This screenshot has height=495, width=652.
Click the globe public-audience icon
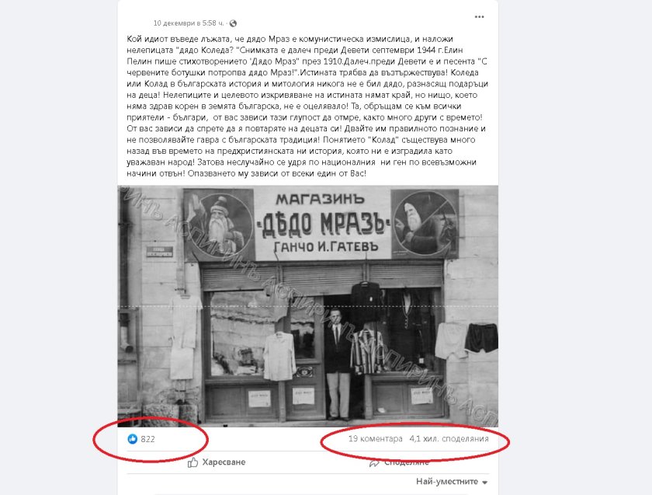pos(234,23)
